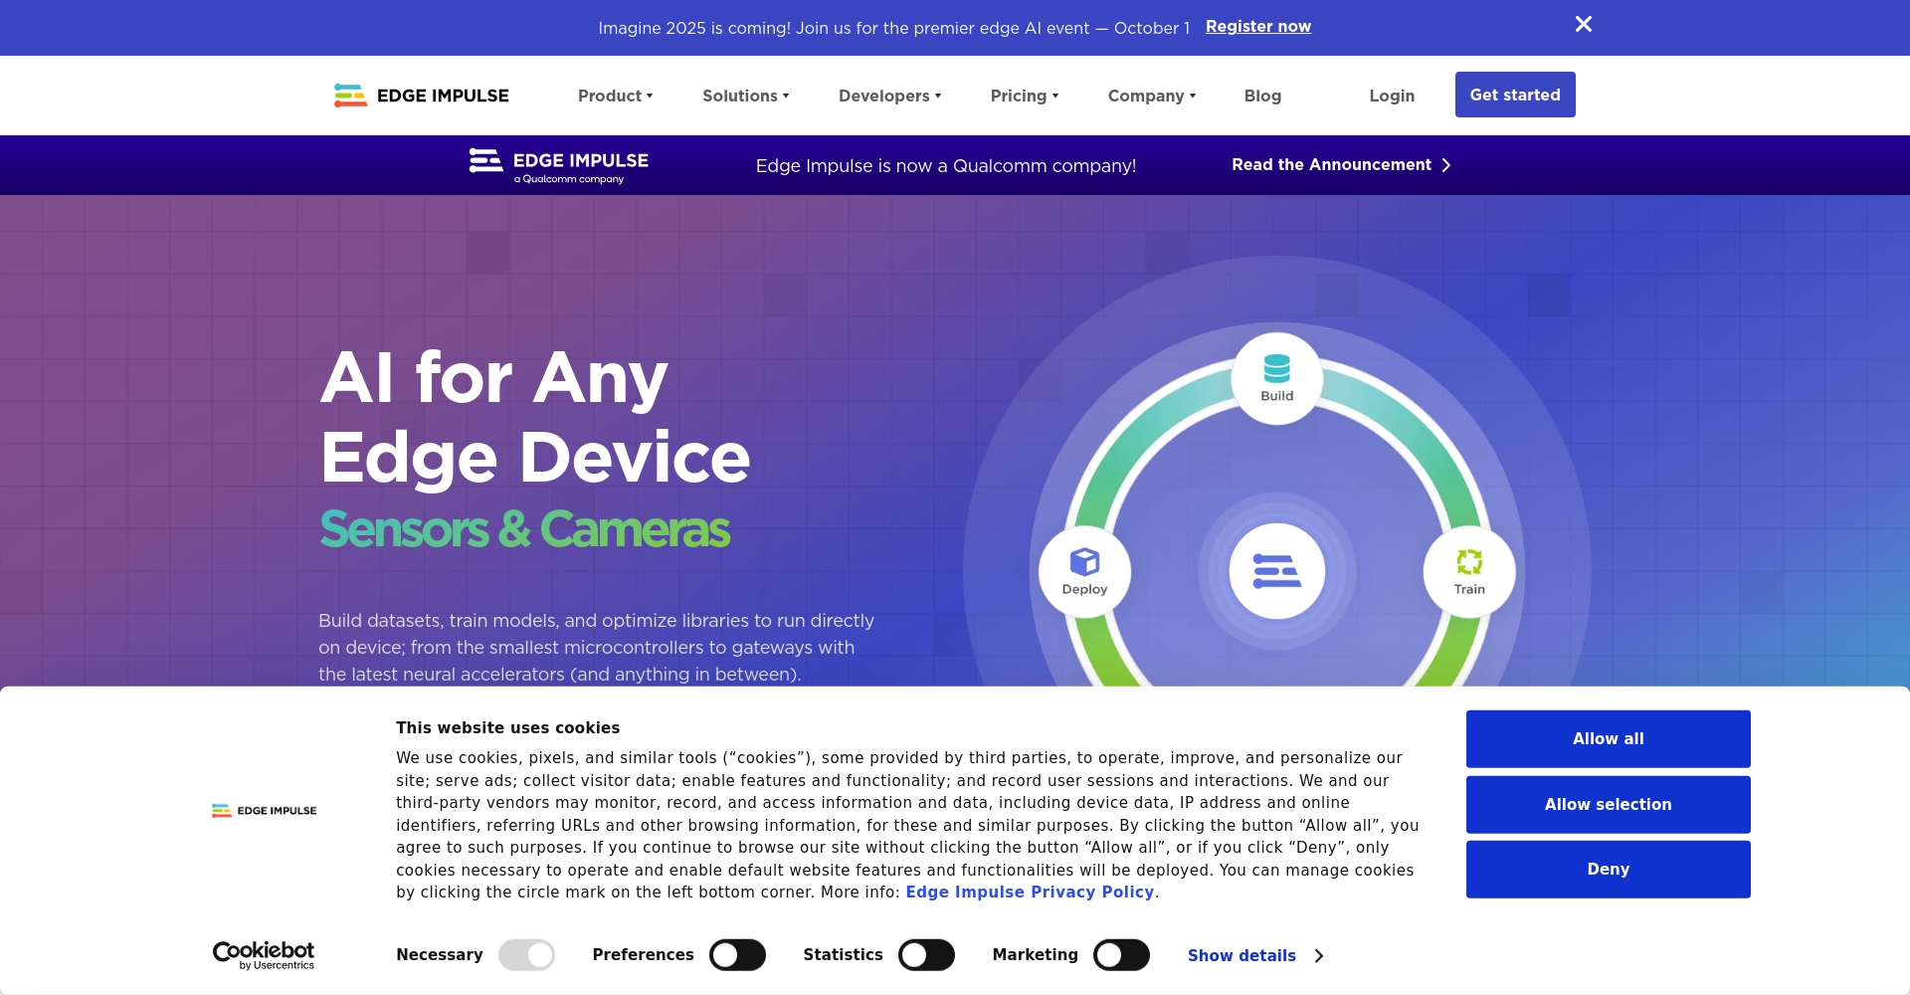Expand the Company dropdown menu
1910x995 pixels.
coord(1151,96)
